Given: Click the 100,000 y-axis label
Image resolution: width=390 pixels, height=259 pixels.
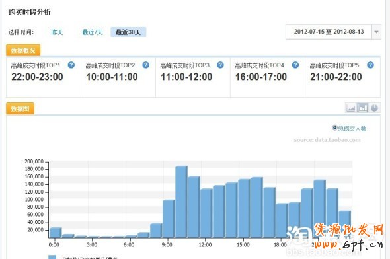Looking at the screenshot, I should [34, 200].
